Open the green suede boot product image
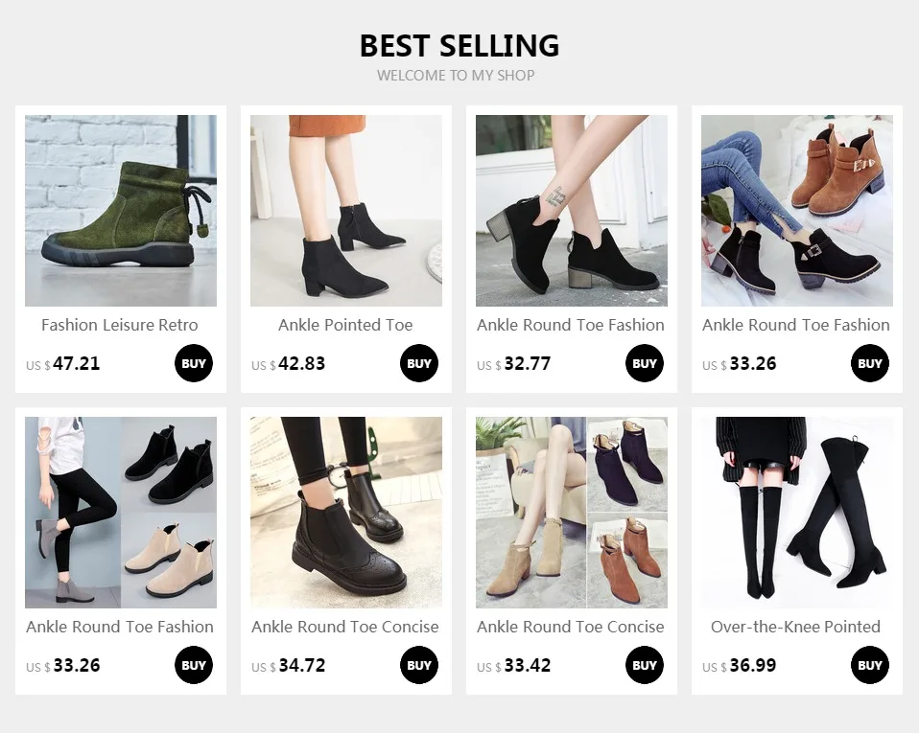This screenshot has width=919, height=733. (x=121, y=211)
